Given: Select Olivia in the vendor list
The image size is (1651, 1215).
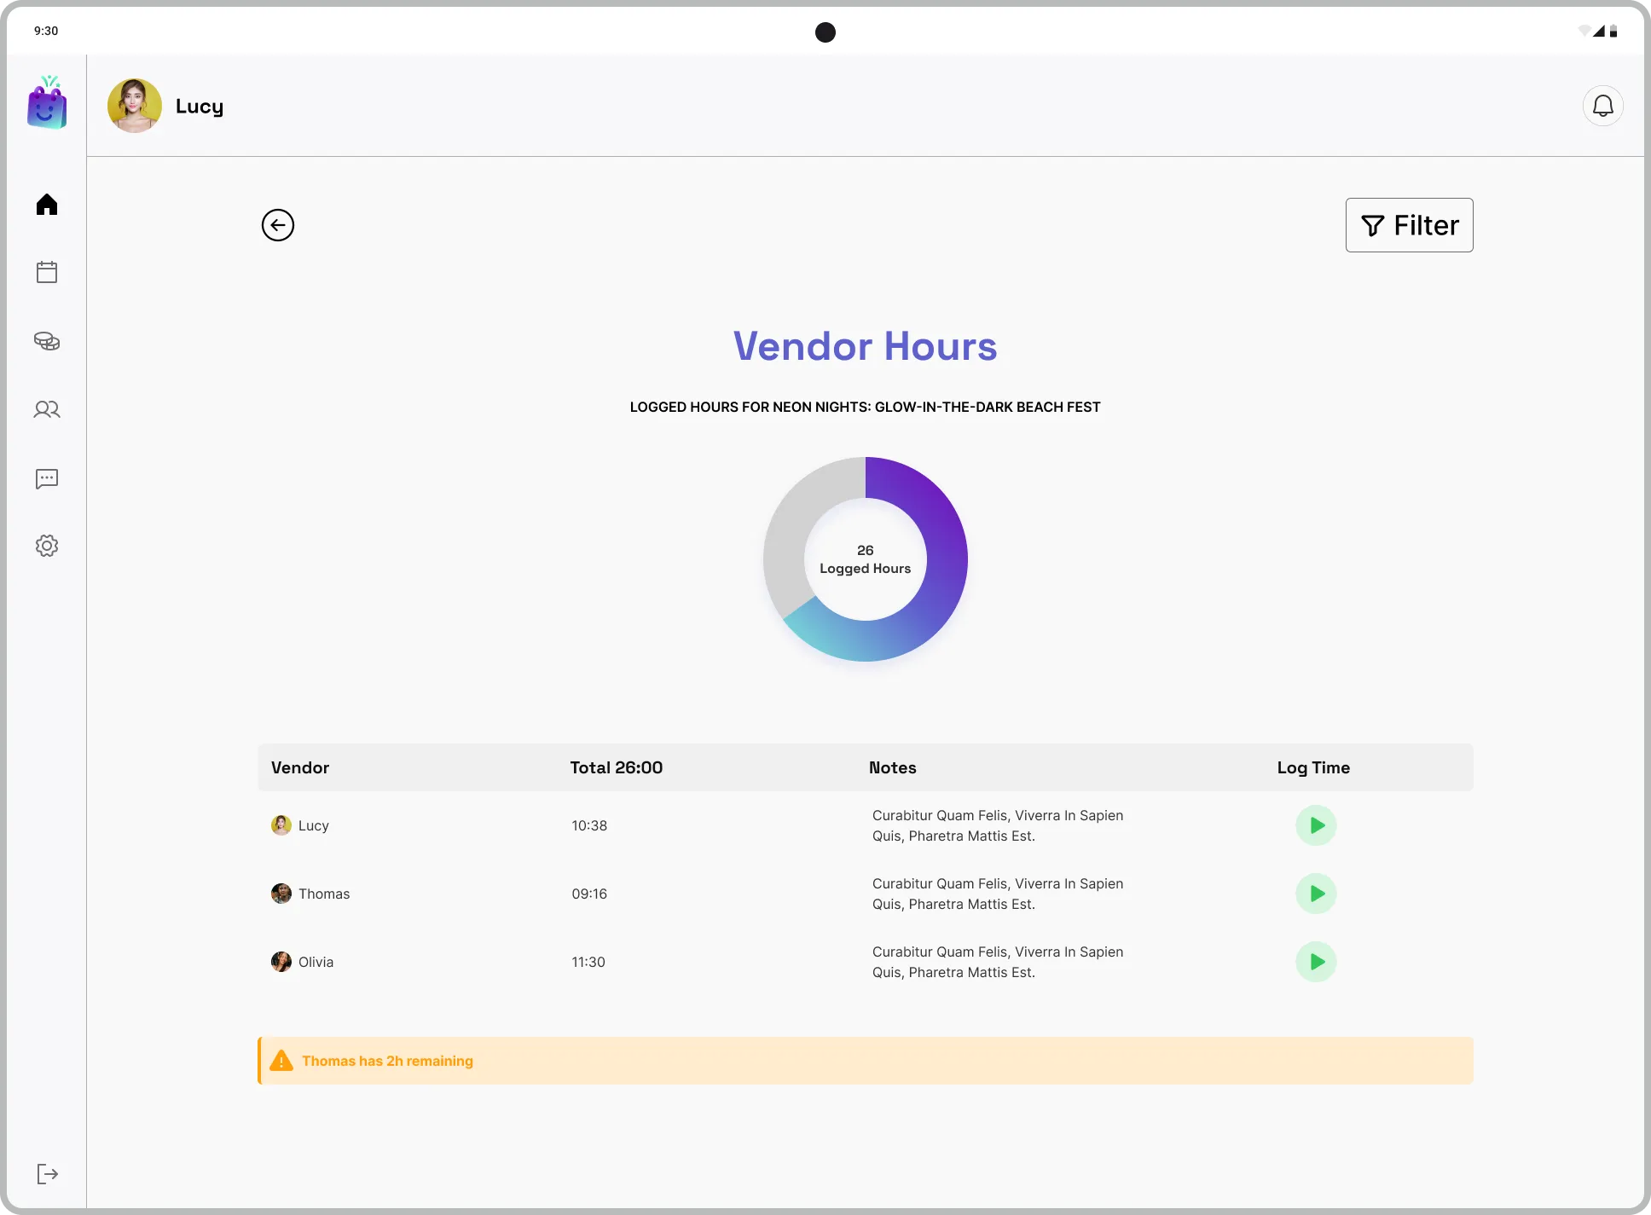Looking at the screenshot, I should coord(315,962).
